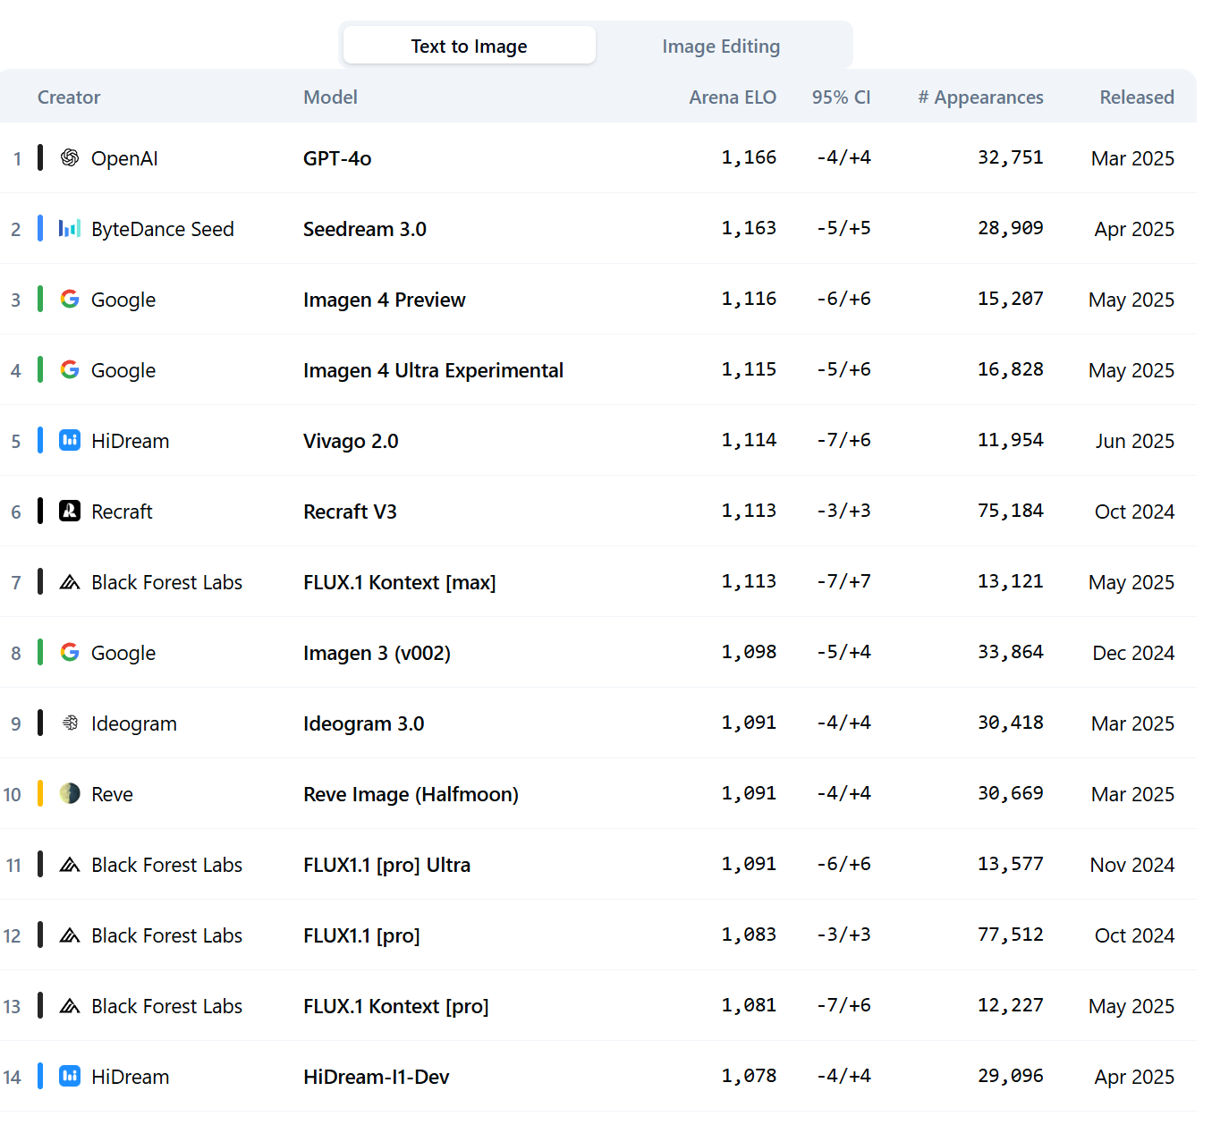Click the Creator column header
The image size is (1212, 1125).
point(69,97)
